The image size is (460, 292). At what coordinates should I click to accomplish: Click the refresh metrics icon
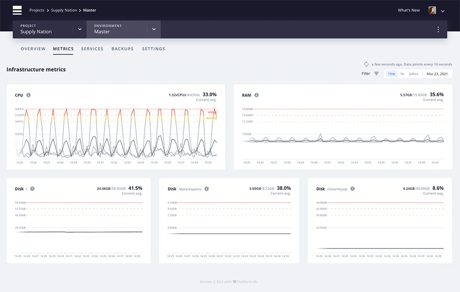click(366, 64)
